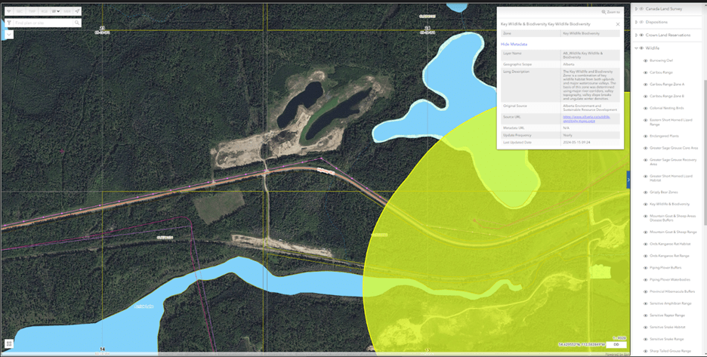Open the W meridian dropdown
The height and width of the screenshot is (357, 707).
coord(55,11)
